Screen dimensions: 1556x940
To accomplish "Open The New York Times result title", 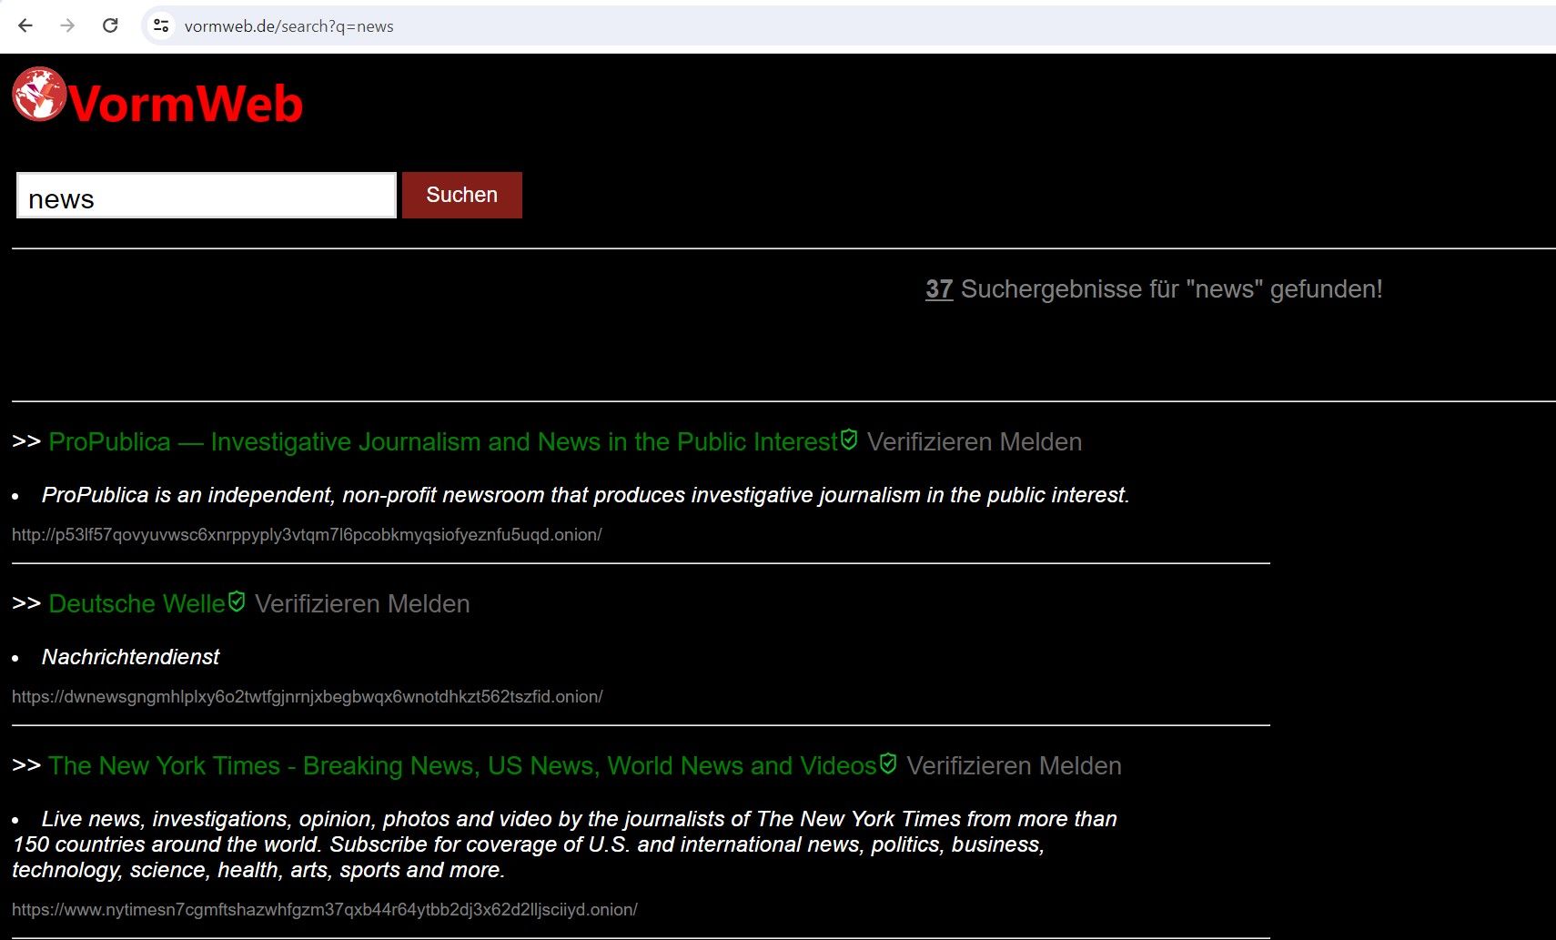I will tap(461, 766).
